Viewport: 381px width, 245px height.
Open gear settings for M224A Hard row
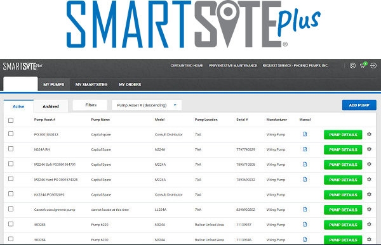coord(369,179)
